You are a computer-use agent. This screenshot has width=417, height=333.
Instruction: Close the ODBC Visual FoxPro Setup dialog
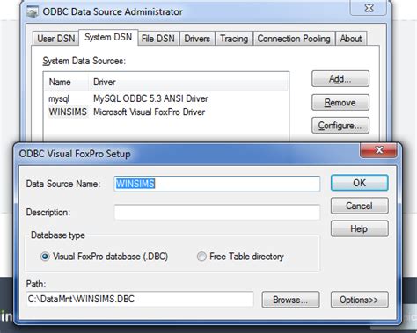click(379, 150)
